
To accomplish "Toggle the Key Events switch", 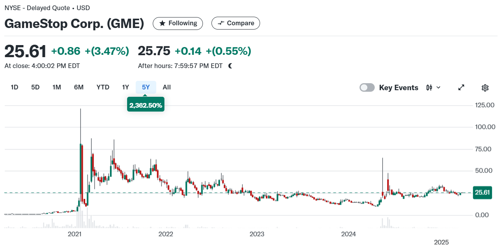I will coord(367,87).
